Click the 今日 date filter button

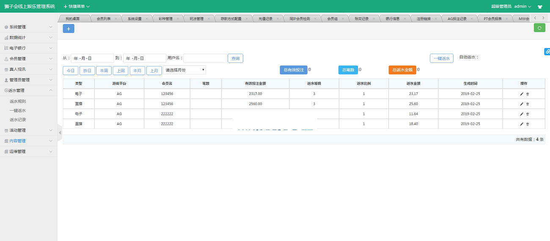point(70,70)
